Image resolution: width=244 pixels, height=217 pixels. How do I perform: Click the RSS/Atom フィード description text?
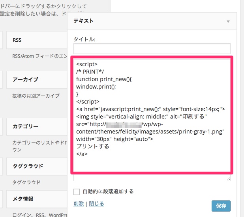pyautogui.click(x=40, y=56)
